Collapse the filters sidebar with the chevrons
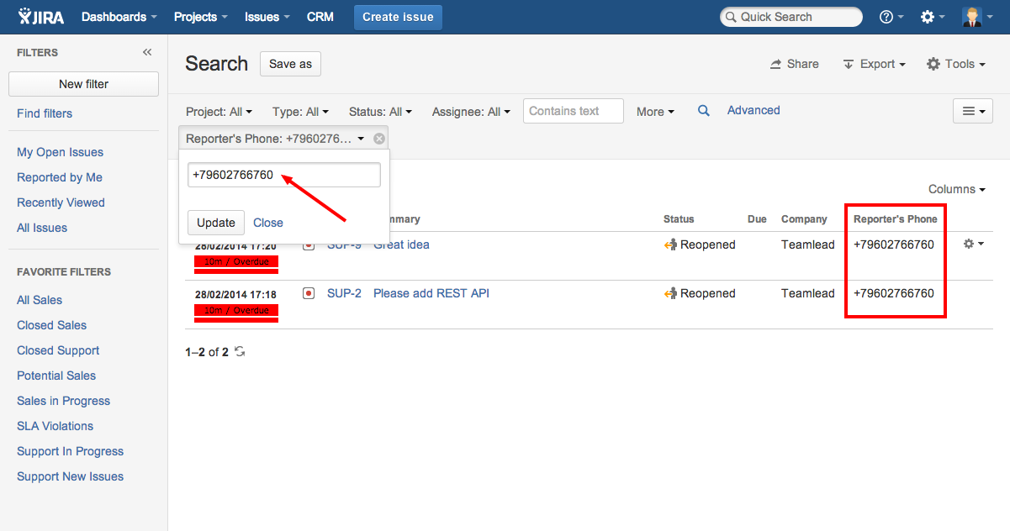 (x=147, y=52)
